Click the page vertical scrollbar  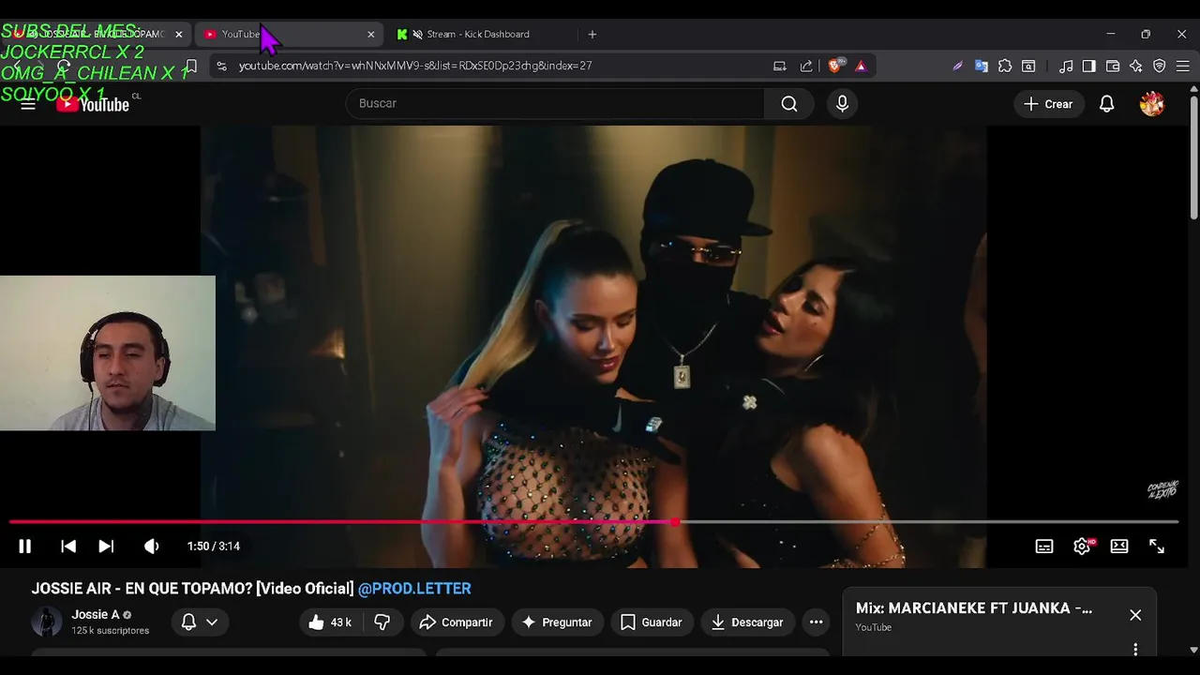(x=1193, y=159)
